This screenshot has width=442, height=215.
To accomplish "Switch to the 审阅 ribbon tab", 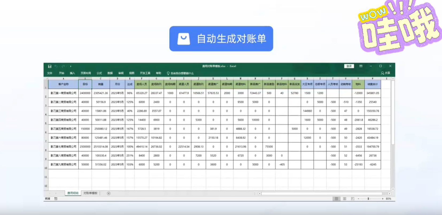I will coord(121,73).
